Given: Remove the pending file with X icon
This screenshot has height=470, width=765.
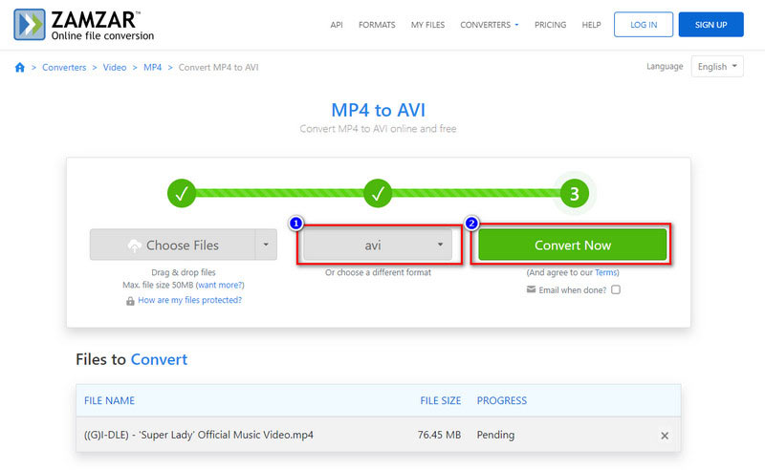Looking at the screenshot, I should 665,436.
